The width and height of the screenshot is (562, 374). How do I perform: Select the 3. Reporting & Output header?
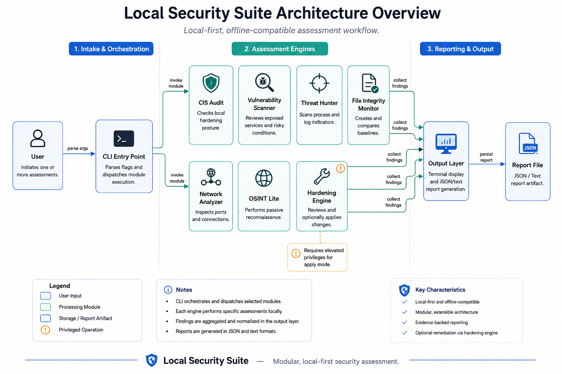tap(460, 49)
